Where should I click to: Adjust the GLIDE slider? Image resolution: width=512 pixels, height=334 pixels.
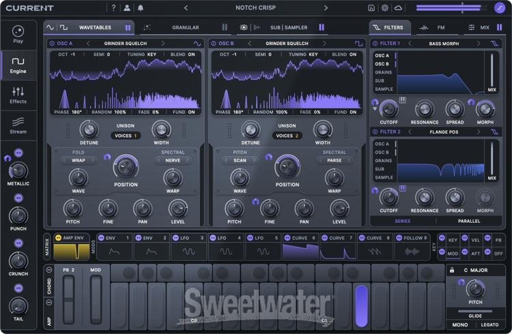click(475, 312)
